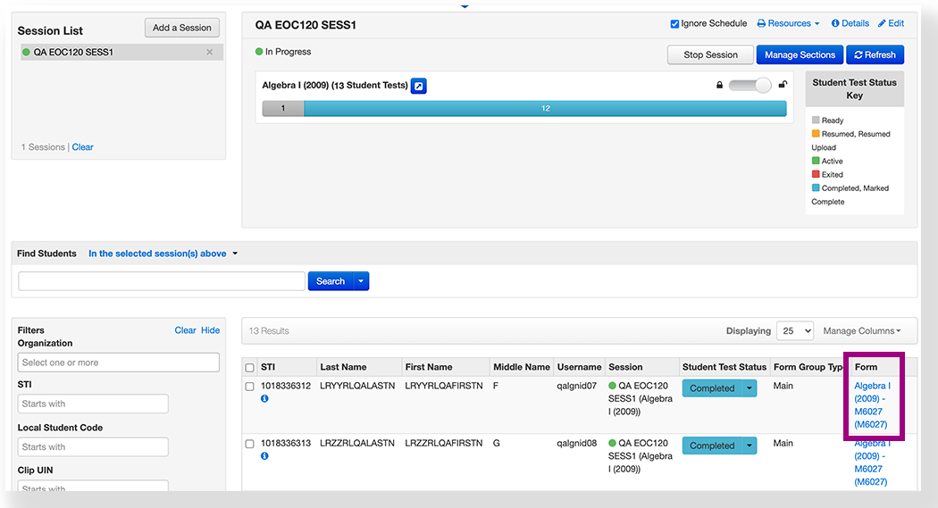Click the unlocked padlock icon
The width and height of the screenshot is (938, 508).
click(783, 85)
